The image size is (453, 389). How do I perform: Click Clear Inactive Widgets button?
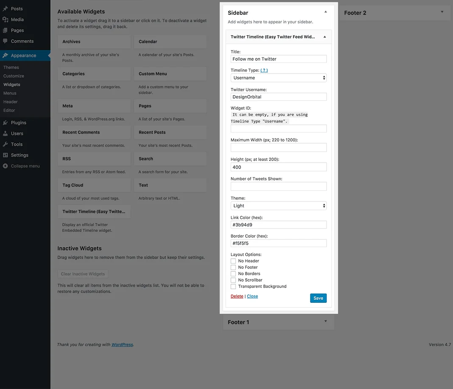click(x=83, y=274)
